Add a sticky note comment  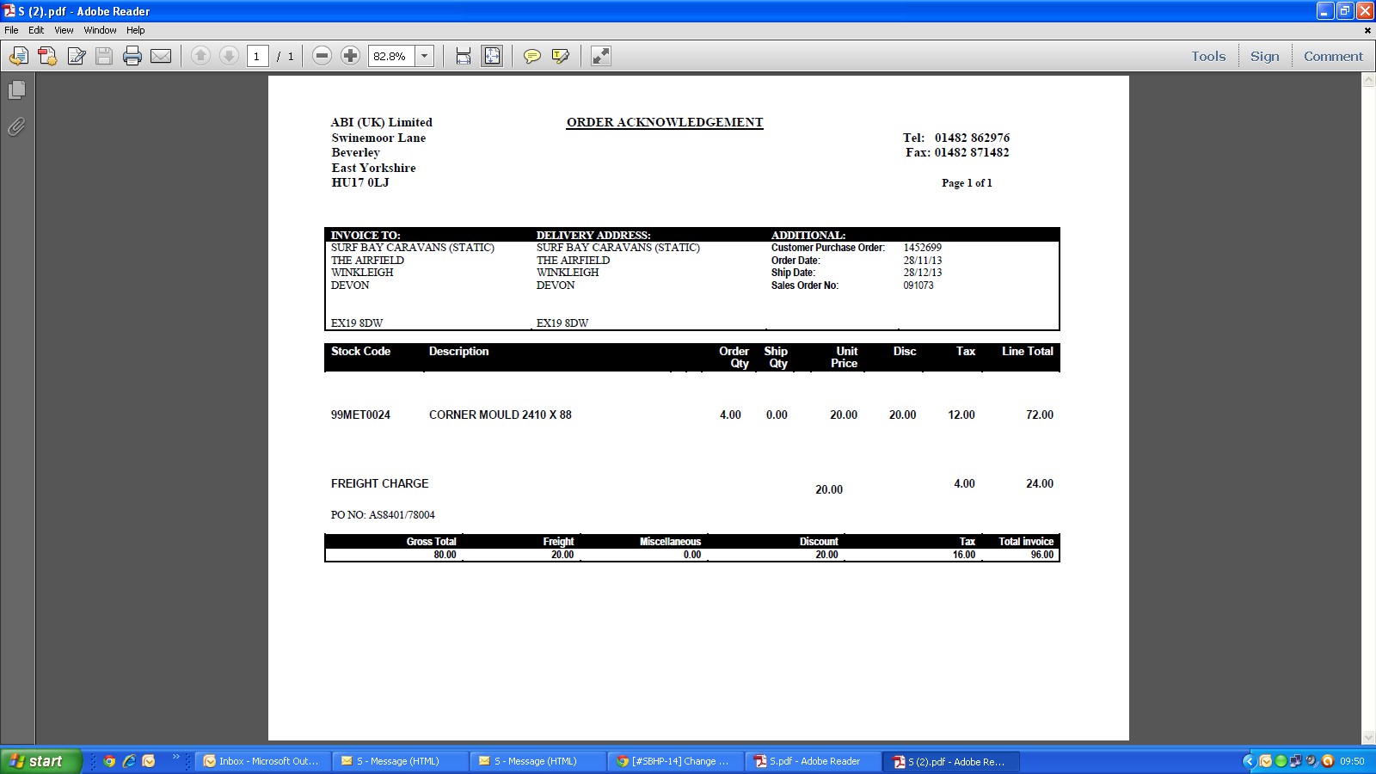532,57
